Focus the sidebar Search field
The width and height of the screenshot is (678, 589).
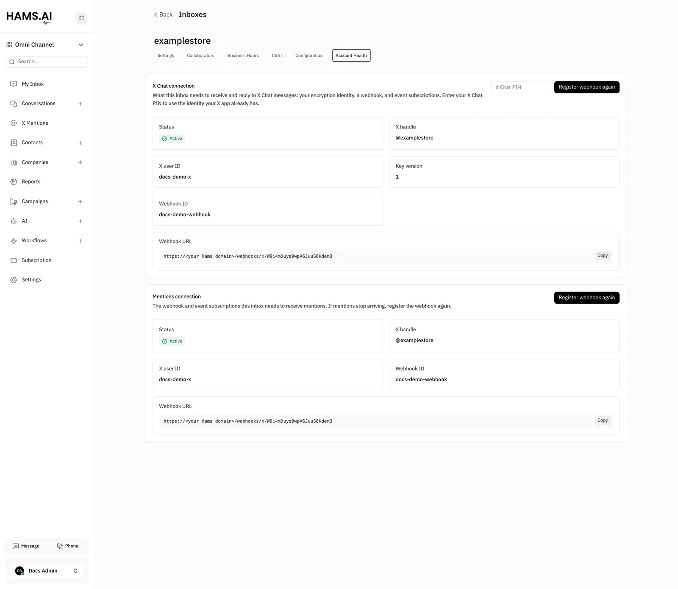(47, 62)
